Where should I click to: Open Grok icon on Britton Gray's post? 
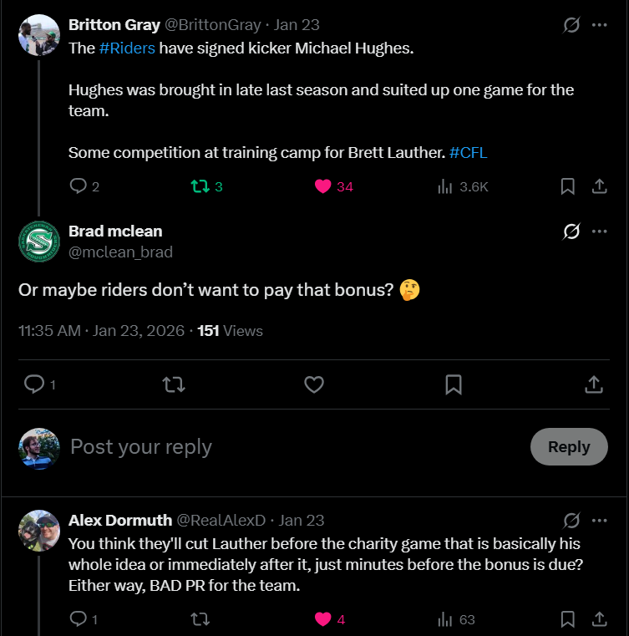coord(571,25)
